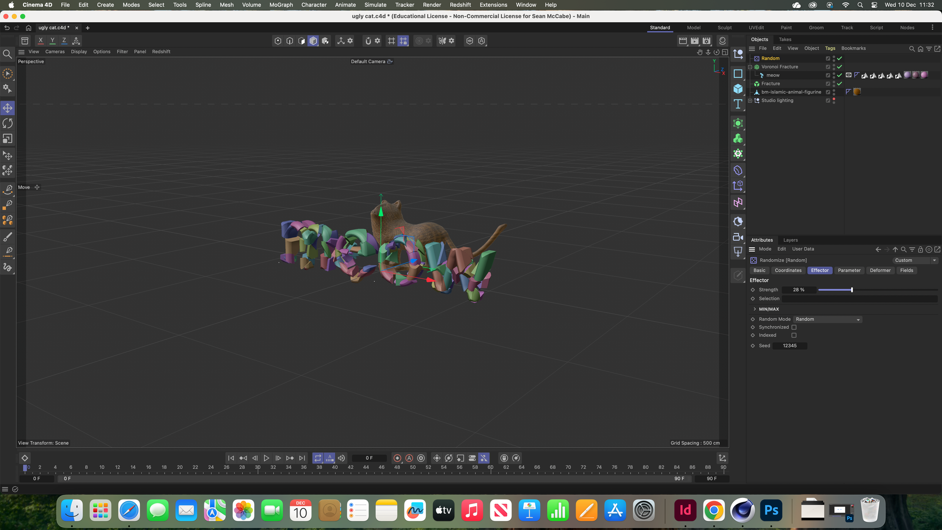Enable the Indexed checkbox
942x530 pixels.
(794, 335)
